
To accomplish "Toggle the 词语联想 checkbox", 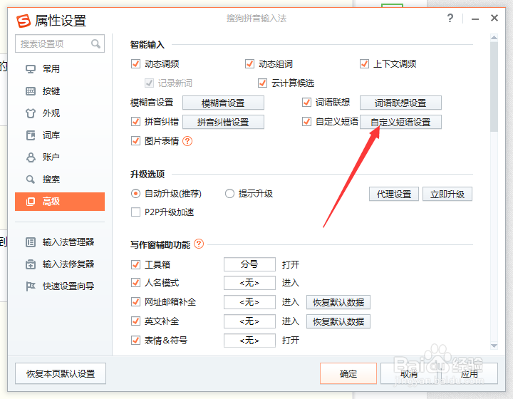I will point(306,103).
